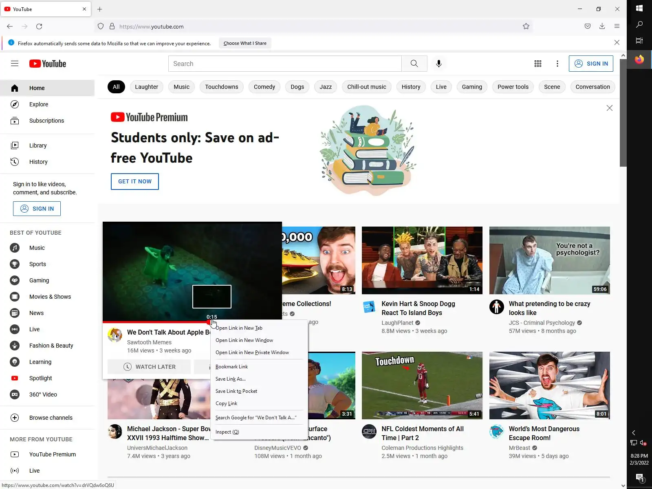This screenshot has width=652, height=489.
Task: Choose Search Google for selected title
Action: click(259, 418)
